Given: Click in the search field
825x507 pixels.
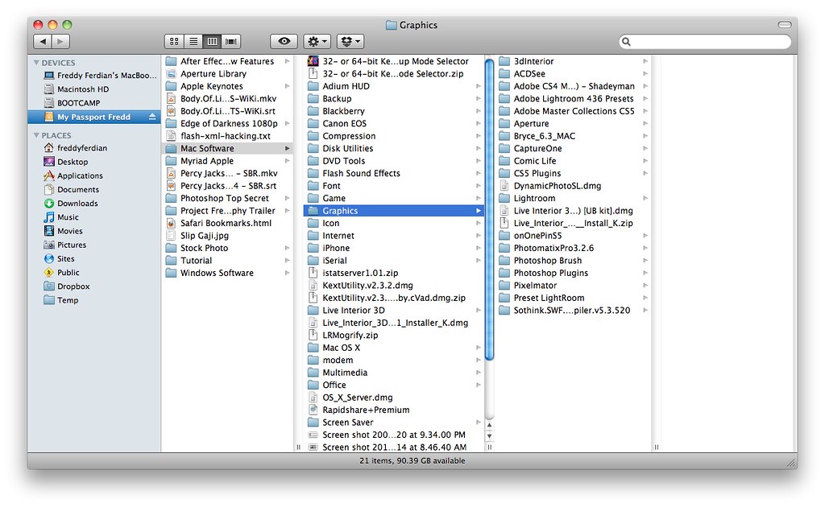Looking at the screenshot, I should coord(705,42).
